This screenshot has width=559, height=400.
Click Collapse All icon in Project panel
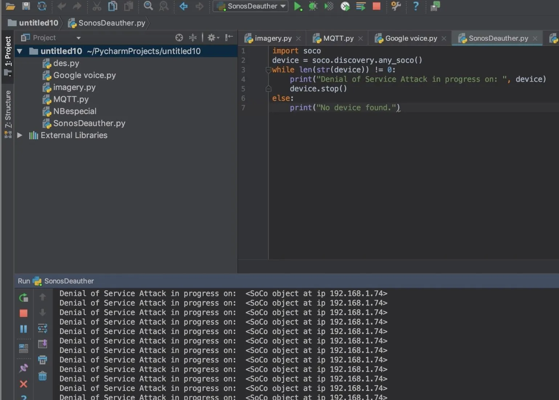pos(193,38)
